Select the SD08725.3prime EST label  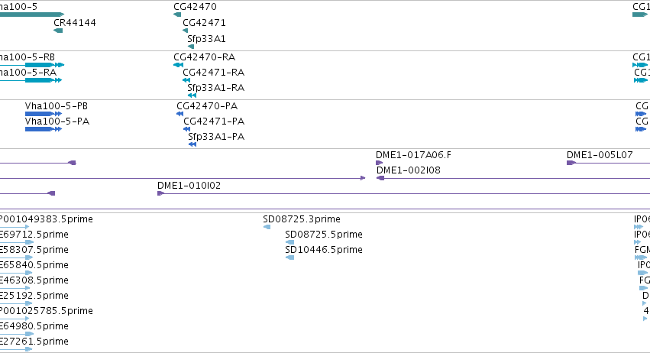tap(302, 219)
